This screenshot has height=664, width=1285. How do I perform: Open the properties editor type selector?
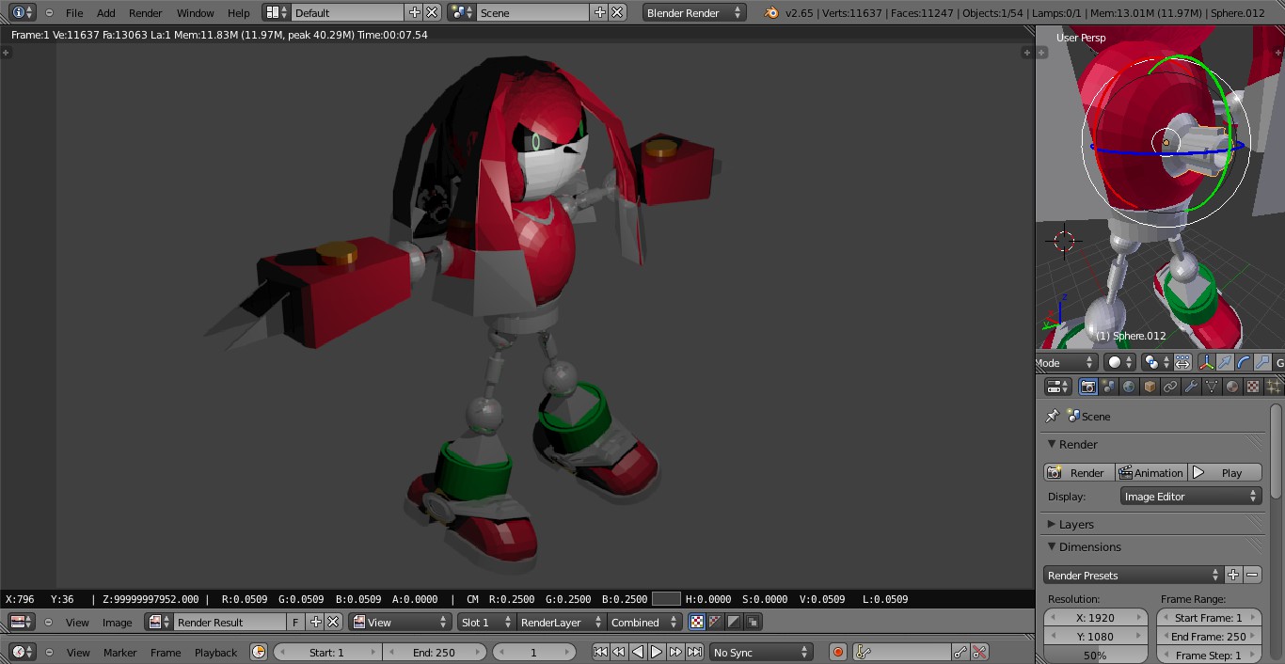point(1058,387)
